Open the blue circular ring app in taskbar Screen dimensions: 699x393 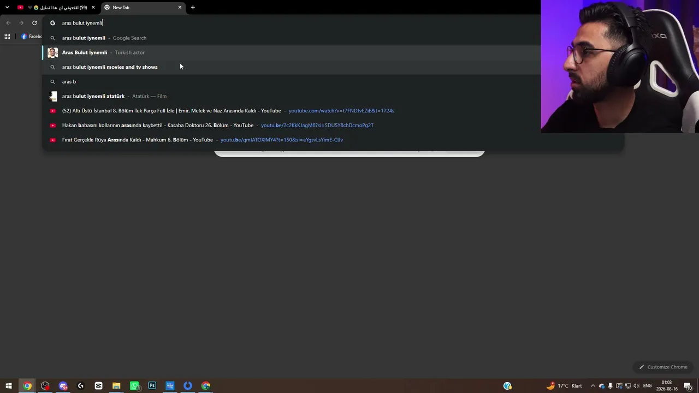[x=188, y=386]
